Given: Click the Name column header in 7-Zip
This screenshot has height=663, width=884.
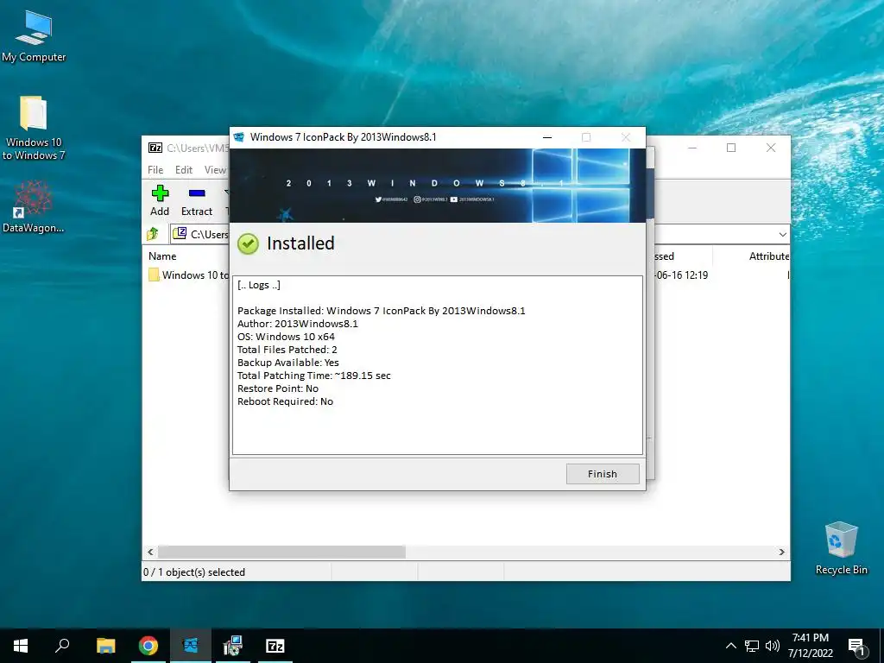Looking at the screenshot, I should 162,256.
